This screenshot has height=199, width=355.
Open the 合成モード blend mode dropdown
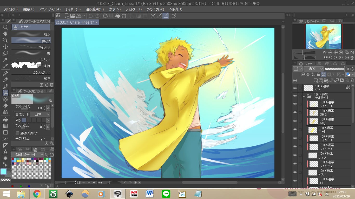click(40, 114)
